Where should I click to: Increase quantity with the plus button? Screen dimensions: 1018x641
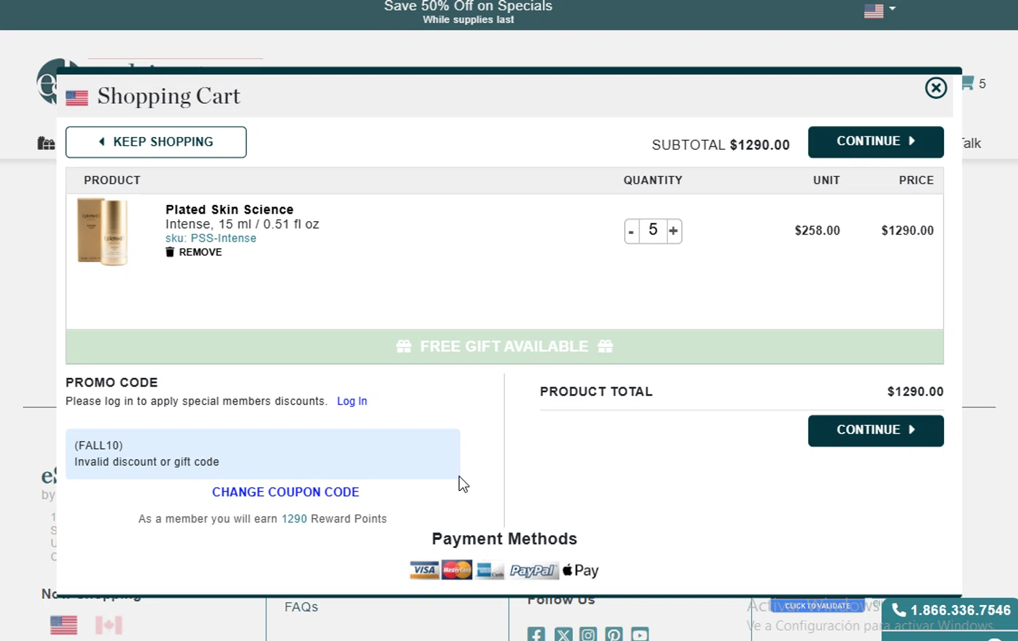674,231
